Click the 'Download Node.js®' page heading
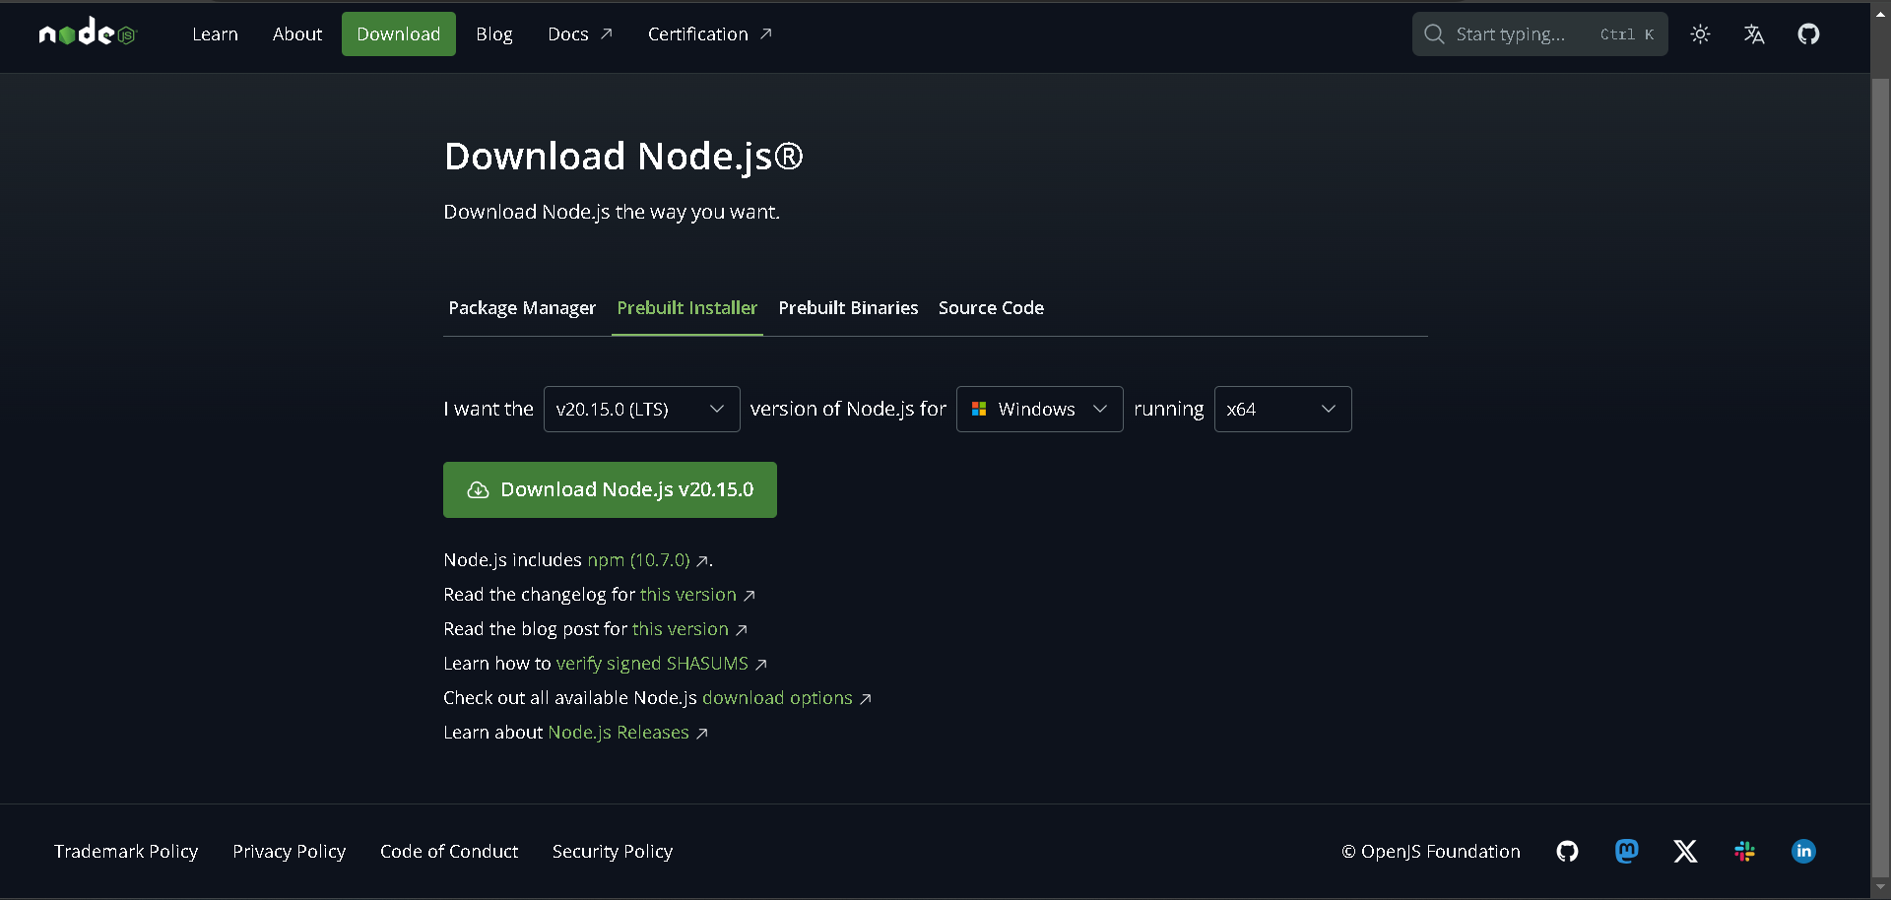The height and width of the screenshot is (900, 1891). tap(623, 156)
